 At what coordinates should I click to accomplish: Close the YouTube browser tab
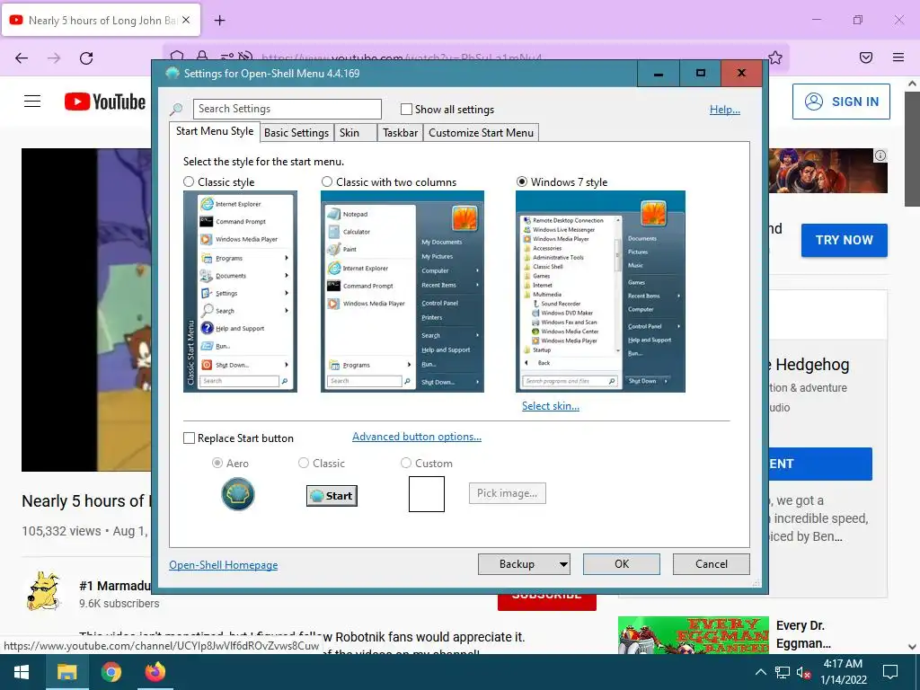pyautogui.click(x=186, y=20)
